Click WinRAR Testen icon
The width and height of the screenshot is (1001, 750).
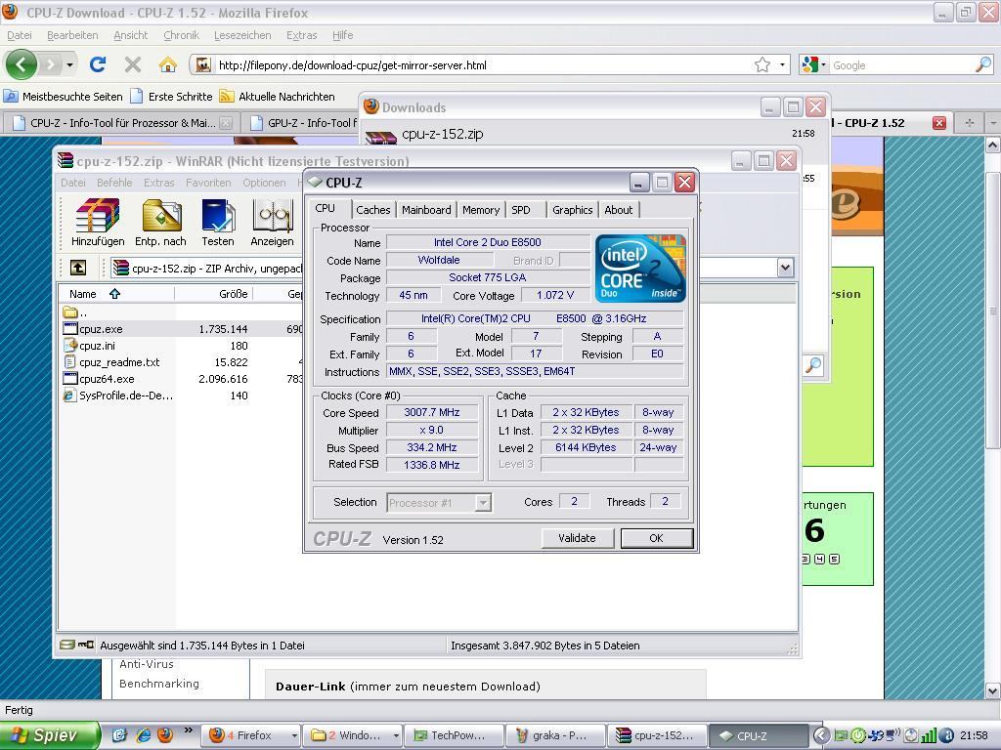coord(218,222)
